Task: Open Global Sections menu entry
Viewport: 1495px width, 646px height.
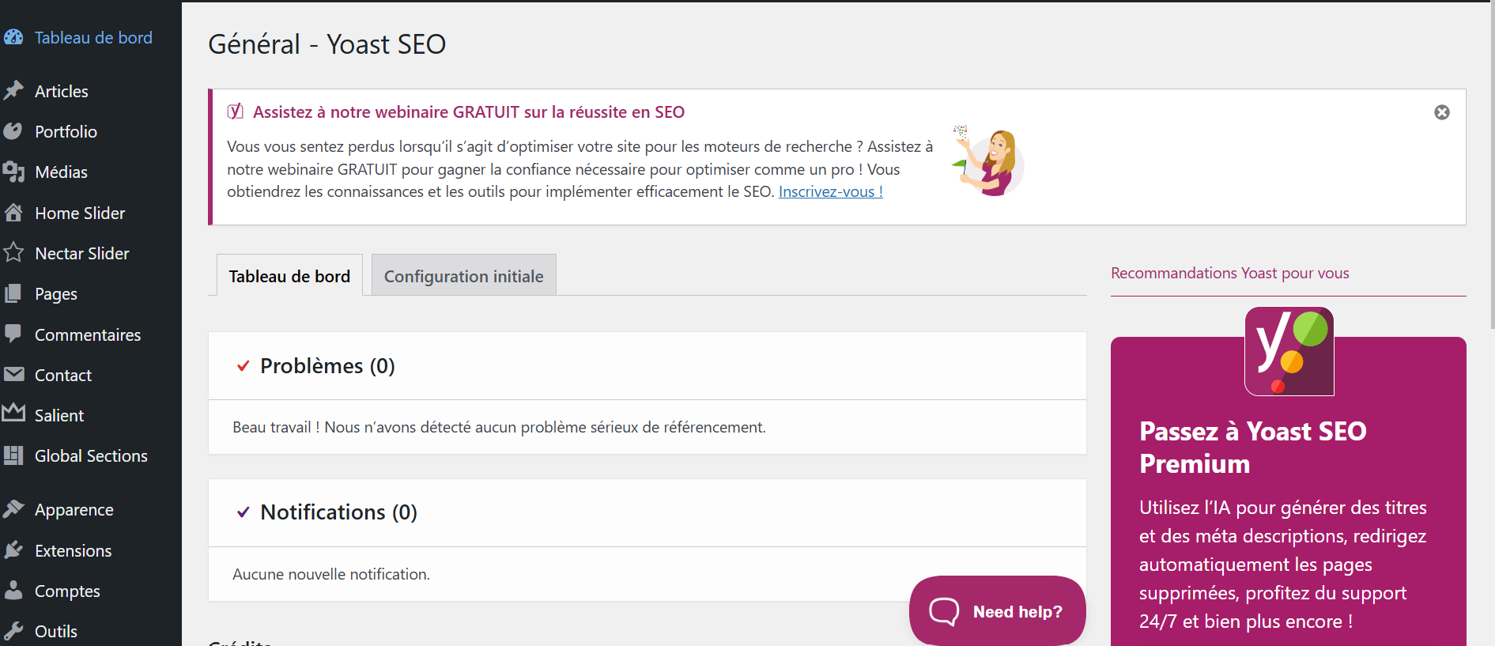Action: coord(91,455)
